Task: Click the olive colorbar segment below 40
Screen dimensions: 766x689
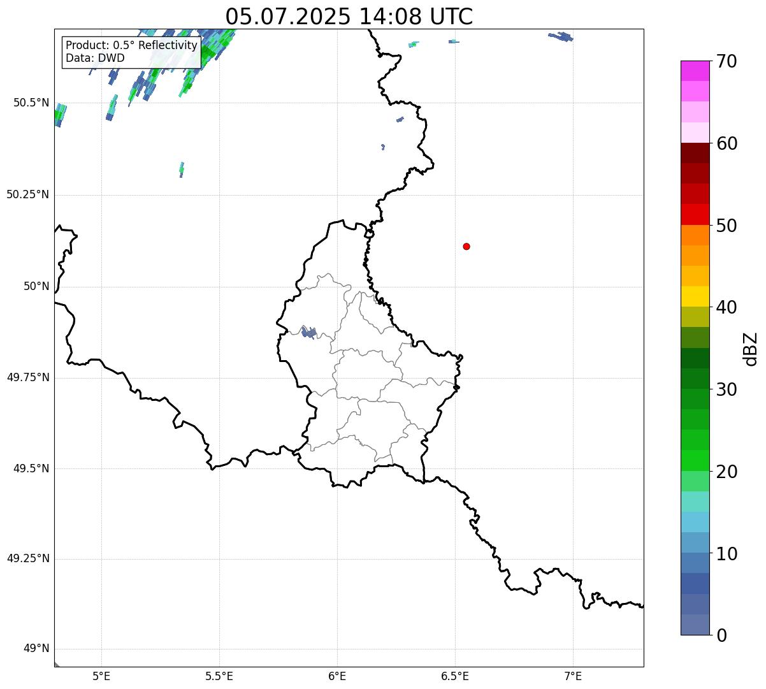Action: (x=695, y=317)
